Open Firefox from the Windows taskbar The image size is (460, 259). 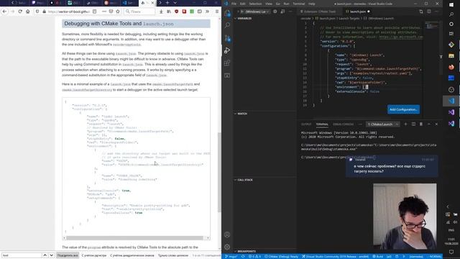(x=451, y=67)
